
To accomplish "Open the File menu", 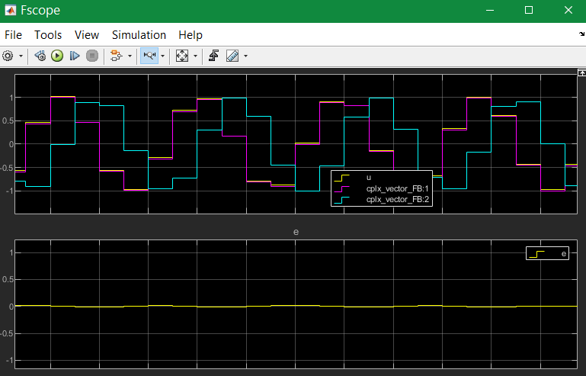I will (13, 35).
